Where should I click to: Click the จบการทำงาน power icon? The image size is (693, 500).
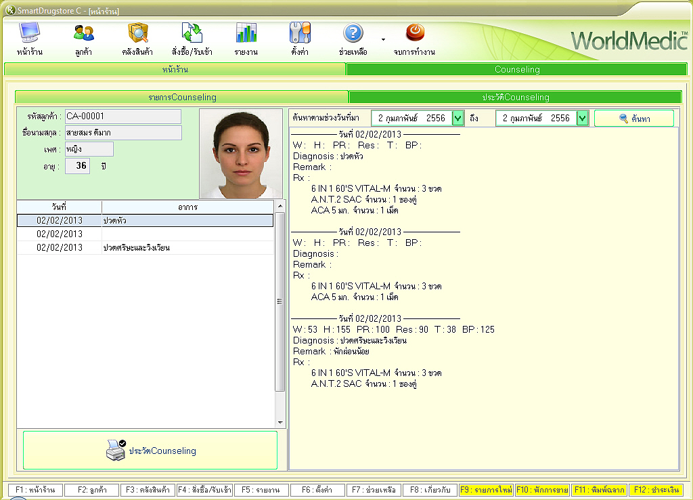pyautogui.click(x=415, y=33)
